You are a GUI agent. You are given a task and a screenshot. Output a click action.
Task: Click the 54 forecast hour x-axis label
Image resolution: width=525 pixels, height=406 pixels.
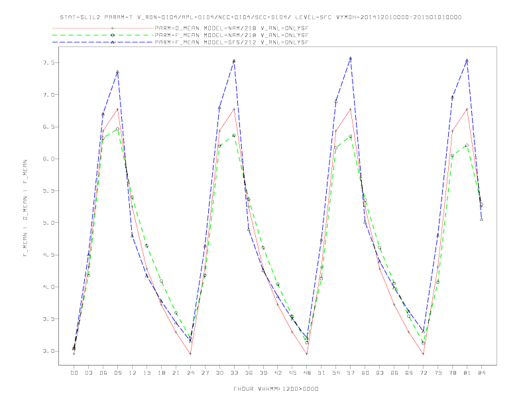(336, 373)
